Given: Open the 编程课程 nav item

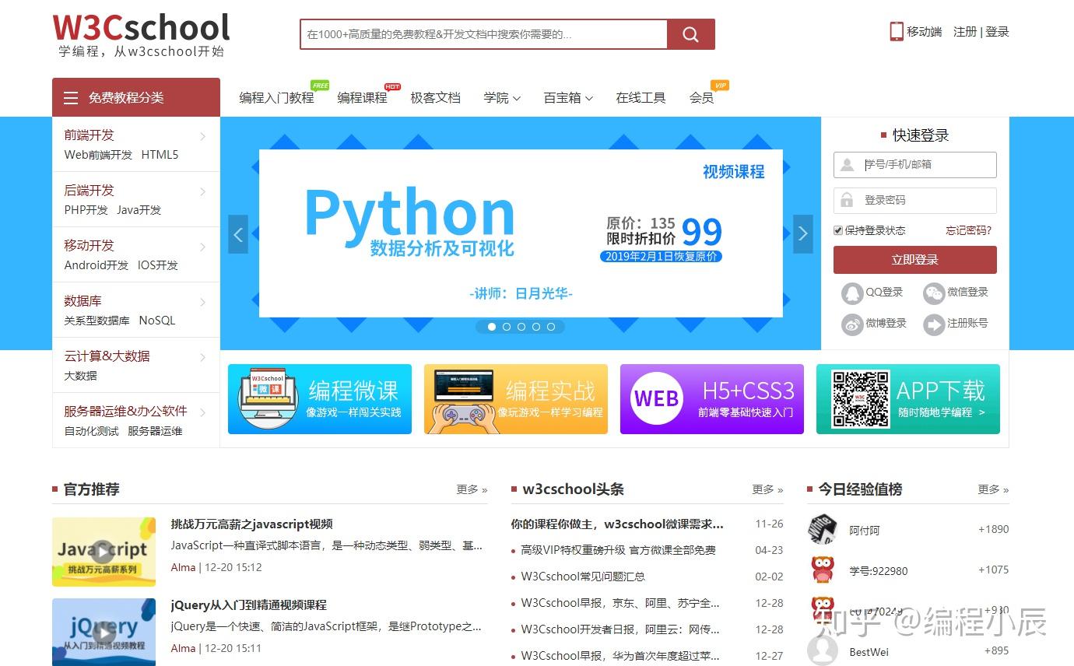Looking at the screenshot, I should pyautogui.click(x=362, y=98).
